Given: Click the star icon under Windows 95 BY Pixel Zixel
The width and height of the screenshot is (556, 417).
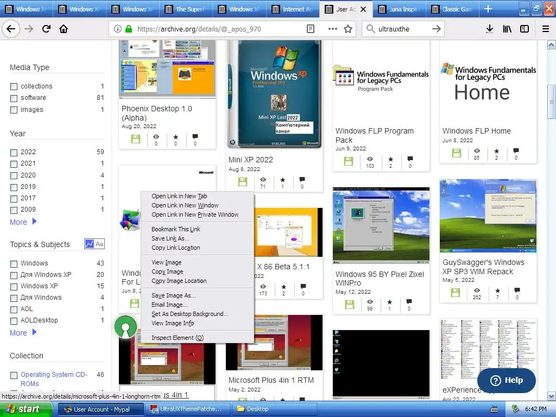Looking at the screenshot, I should (x=389, y=302).
